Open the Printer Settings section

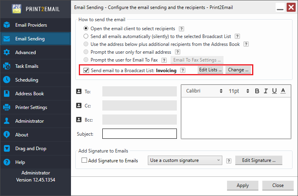click(x=36, y=107)
